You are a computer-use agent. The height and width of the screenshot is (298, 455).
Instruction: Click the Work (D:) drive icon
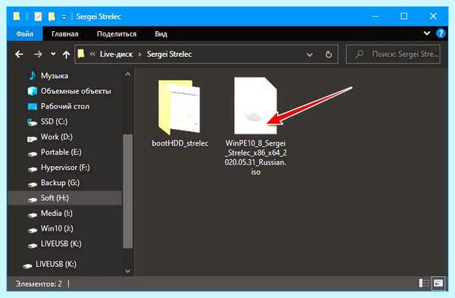(32, 139)
